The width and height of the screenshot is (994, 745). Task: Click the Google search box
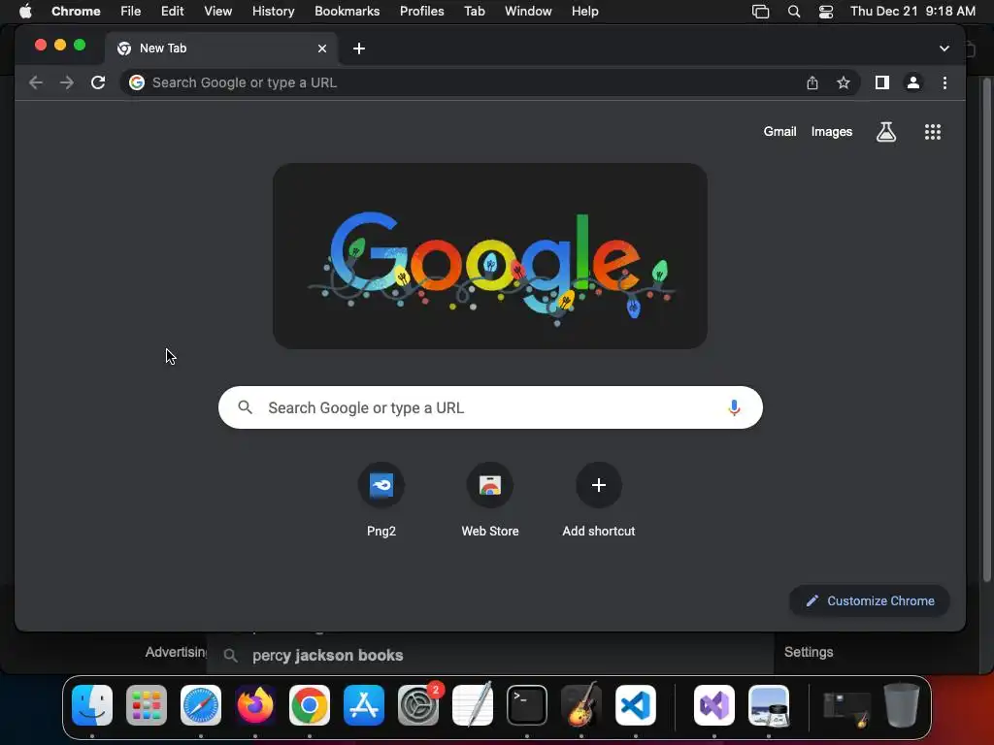tap(490, 407)
